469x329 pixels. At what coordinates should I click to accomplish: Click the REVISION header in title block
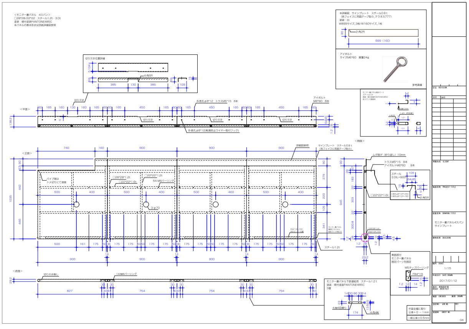443,87
